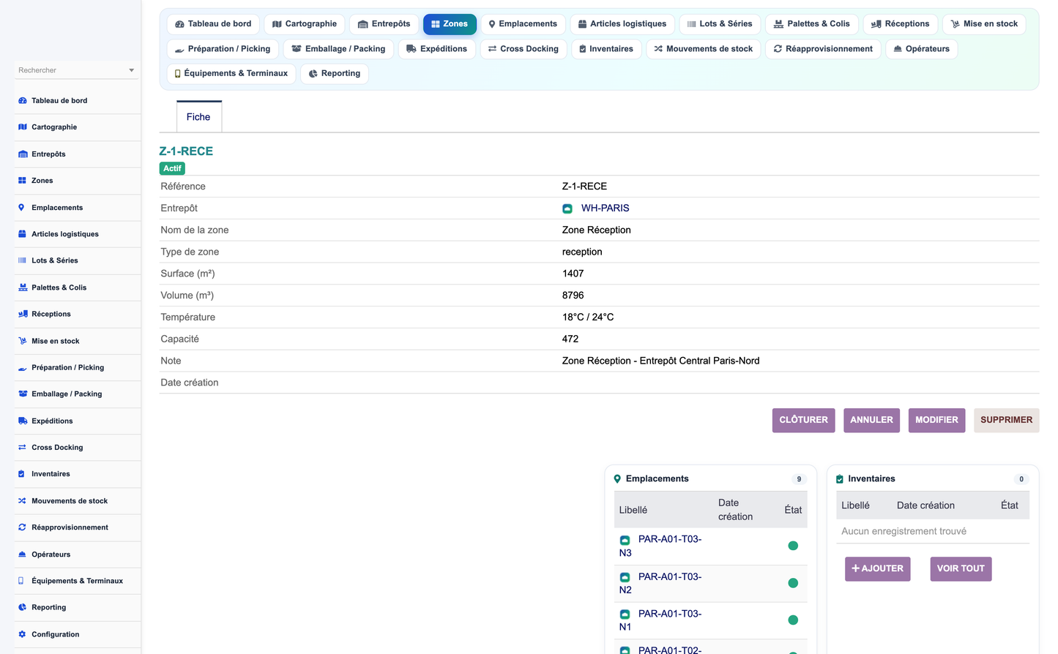1058x654 pixels.
Task: Click Configuration gear icon in sidebar
Action: 23,634
